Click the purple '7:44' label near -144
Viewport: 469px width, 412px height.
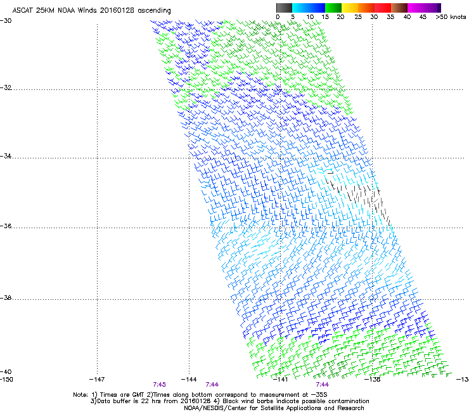212,385
